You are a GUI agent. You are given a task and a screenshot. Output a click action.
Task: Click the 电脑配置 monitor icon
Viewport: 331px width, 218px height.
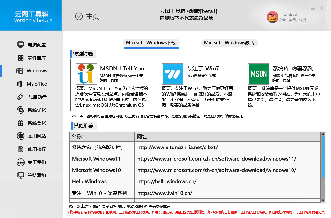(x=21, y=45)
